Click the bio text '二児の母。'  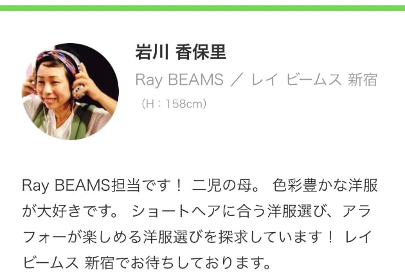[x=226, y=185]
